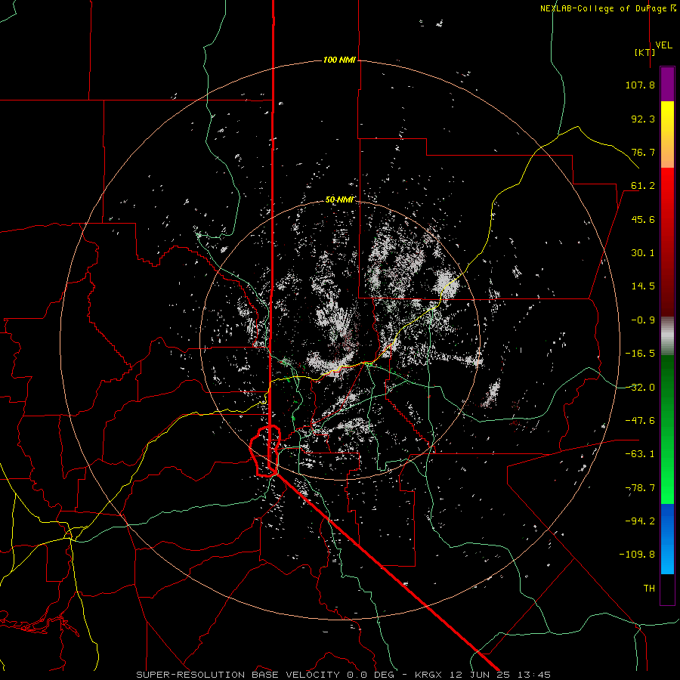This screenshot has height=680, width=680.
Task: Pick the purple top segment of the color scale
Action: (667, 85)
